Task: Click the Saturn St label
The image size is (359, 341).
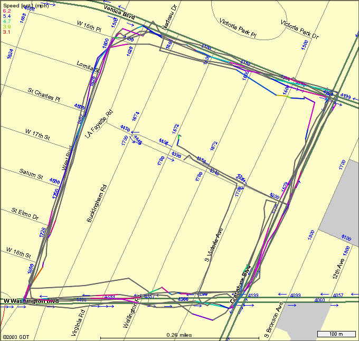Action: (x=31, y=174)
